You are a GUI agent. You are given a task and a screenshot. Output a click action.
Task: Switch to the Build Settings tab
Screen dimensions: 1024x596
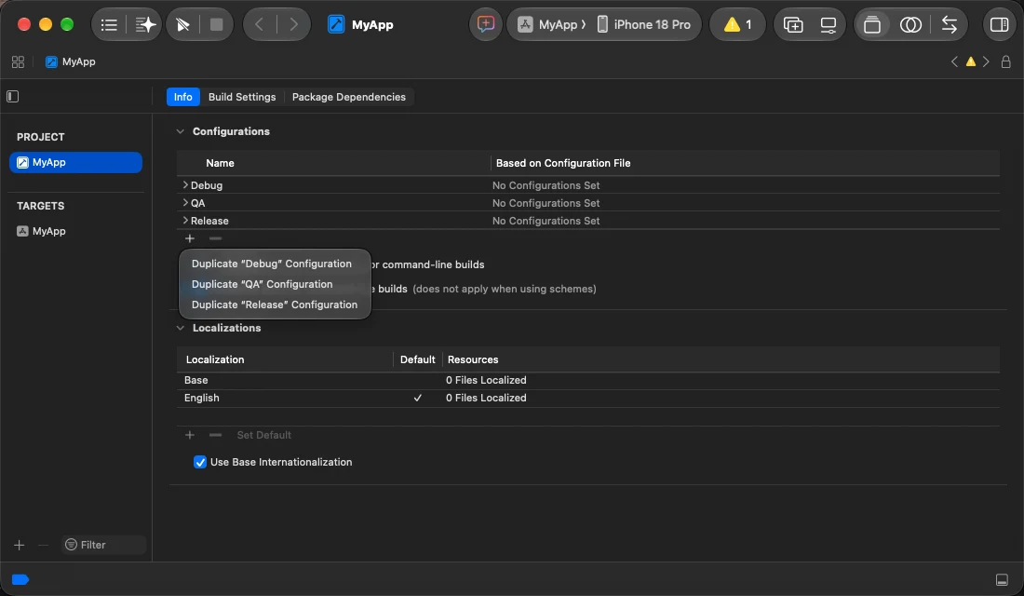tap(242, 97)
